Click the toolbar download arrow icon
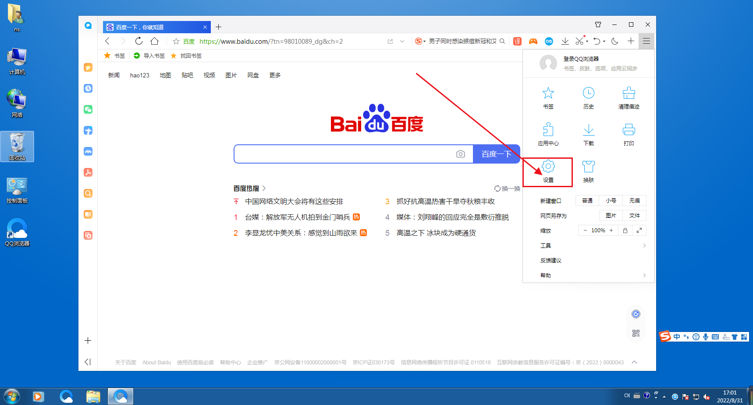This screenshot has height=405, width=753. 565,41
